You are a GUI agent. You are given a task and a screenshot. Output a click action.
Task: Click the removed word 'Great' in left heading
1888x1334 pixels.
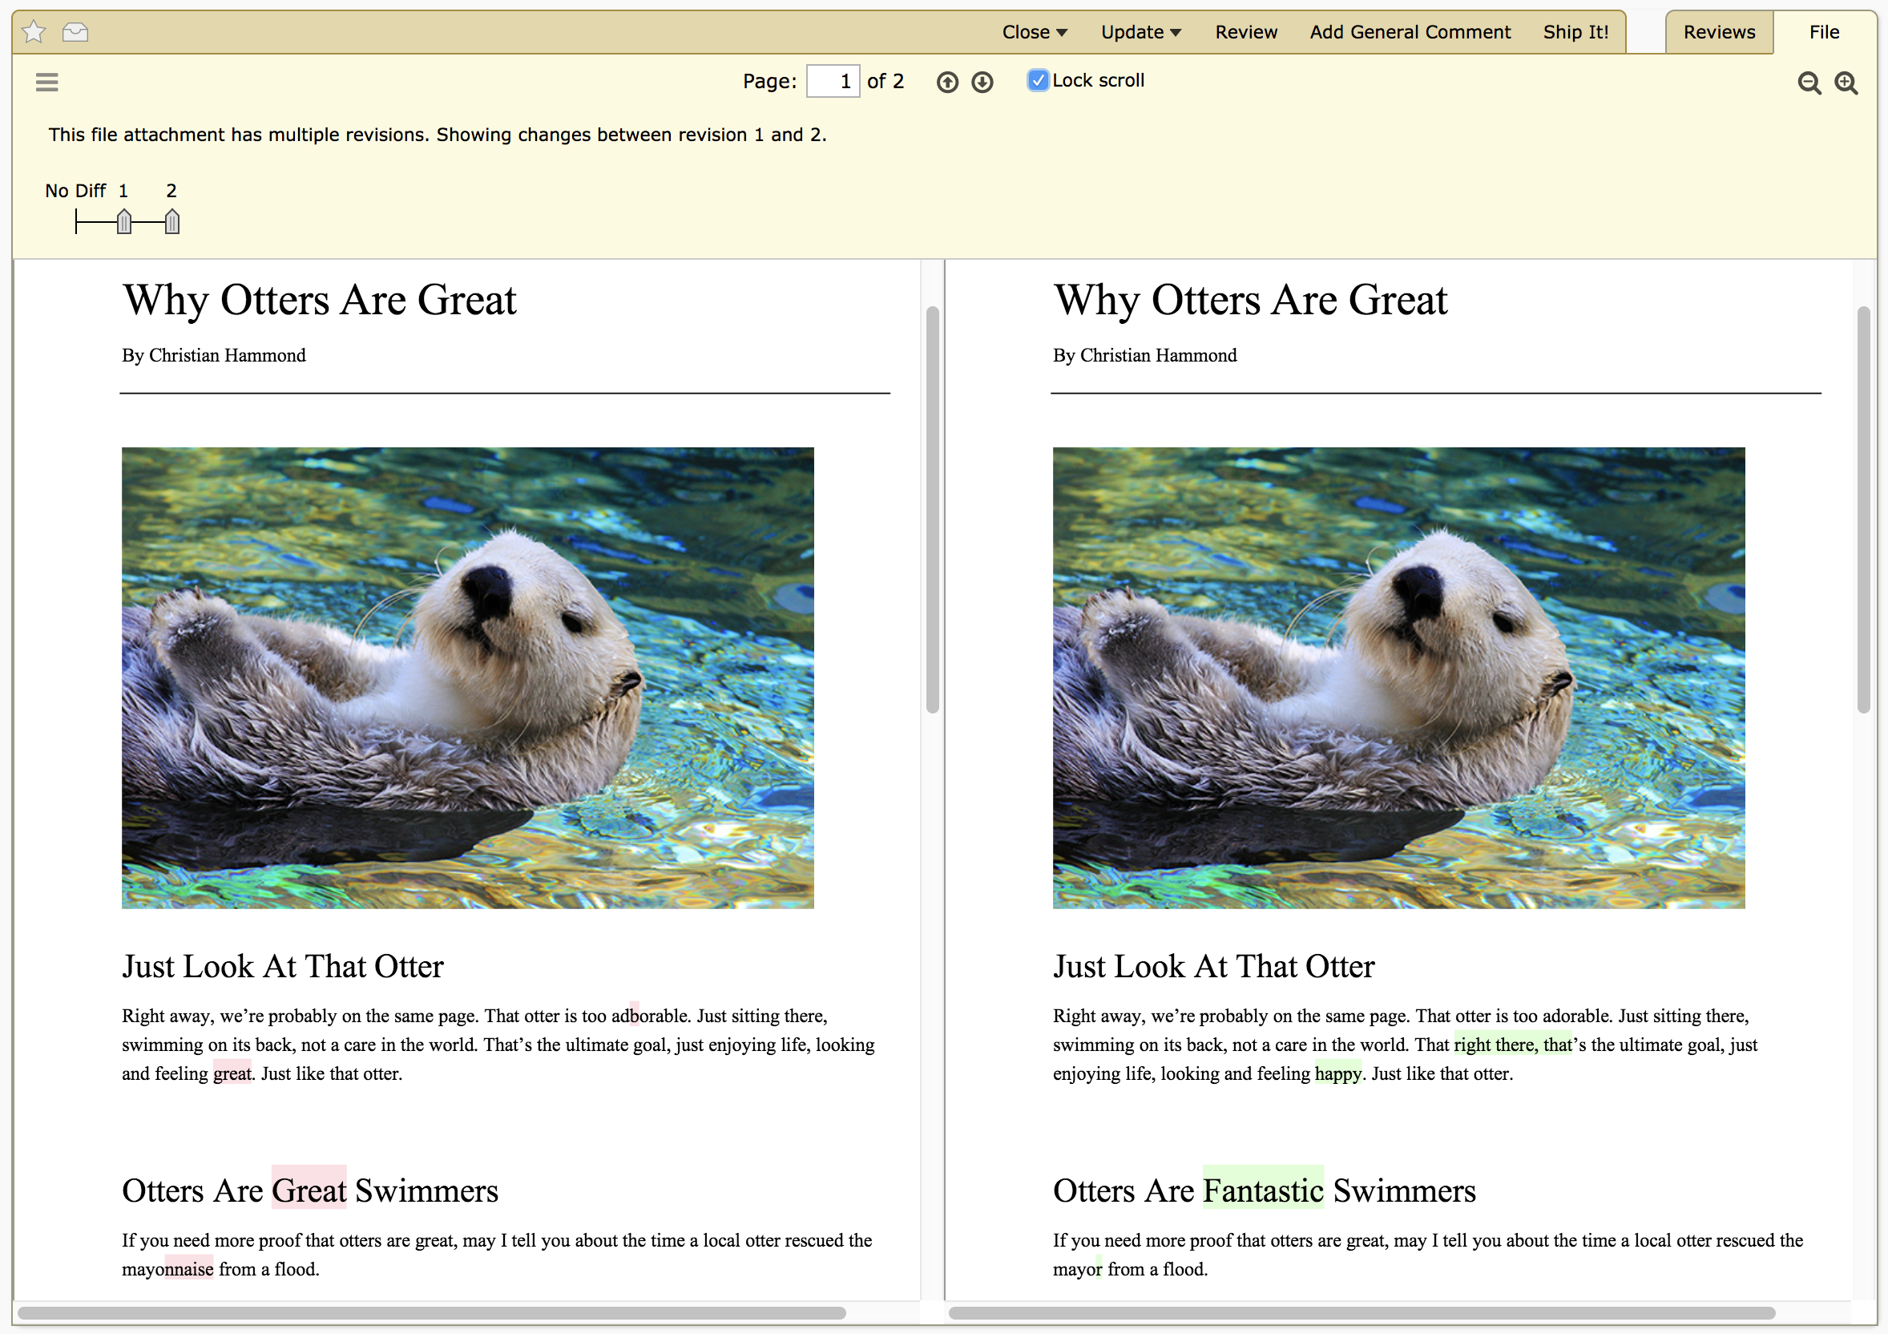[x=309, y=1190]
